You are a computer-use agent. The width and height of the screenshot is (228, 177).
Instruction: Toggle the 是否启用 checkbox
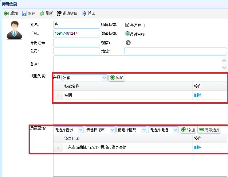127,25
